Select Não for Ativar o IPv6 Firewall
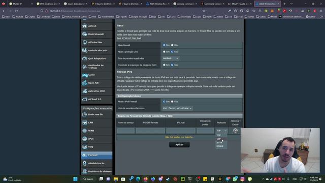The image size is (325, 183). (172, 102)
